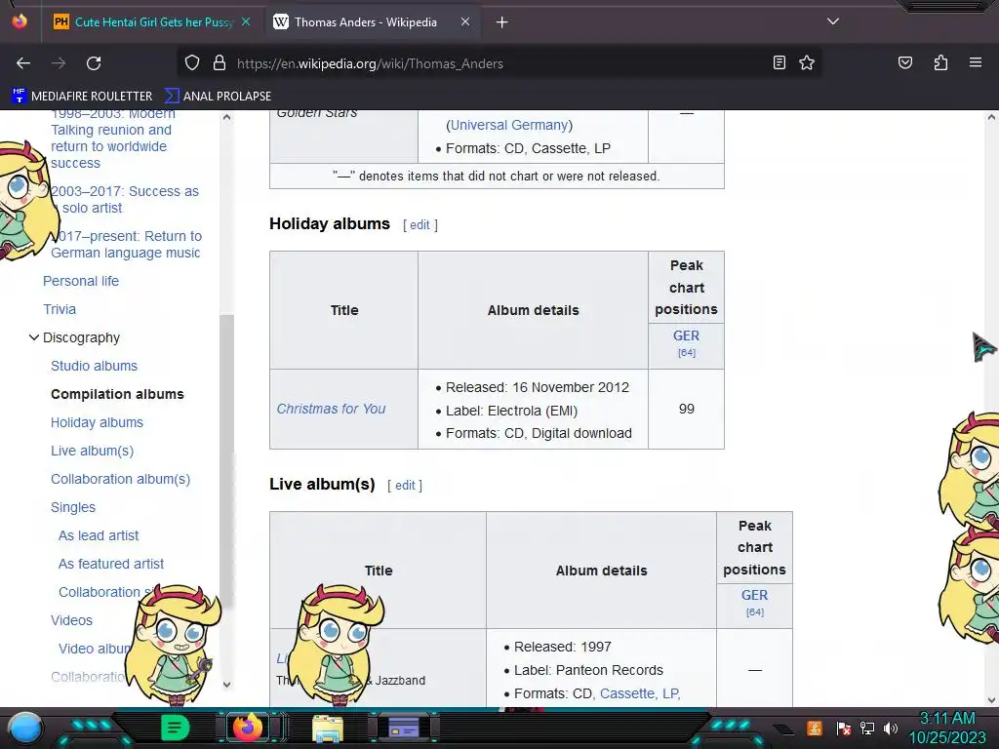Edit the Live album(s) section

[405, 486]
